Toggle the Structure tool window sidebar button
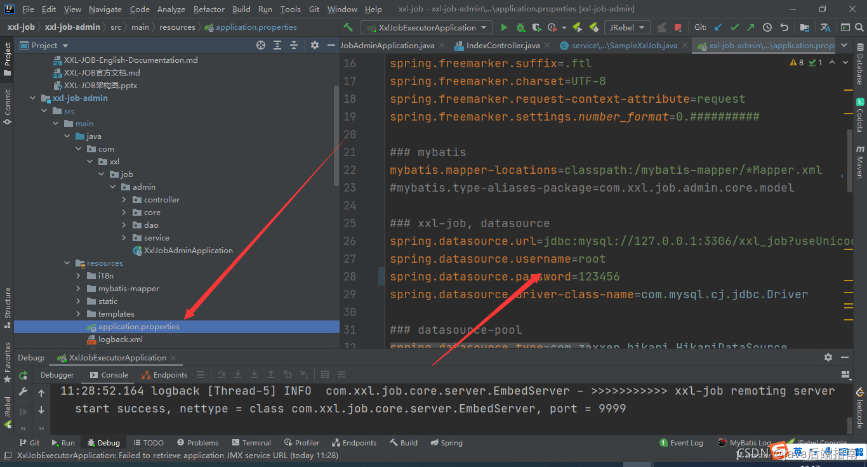The width and height of the screenshot is (867, 467). coord(8,307)
